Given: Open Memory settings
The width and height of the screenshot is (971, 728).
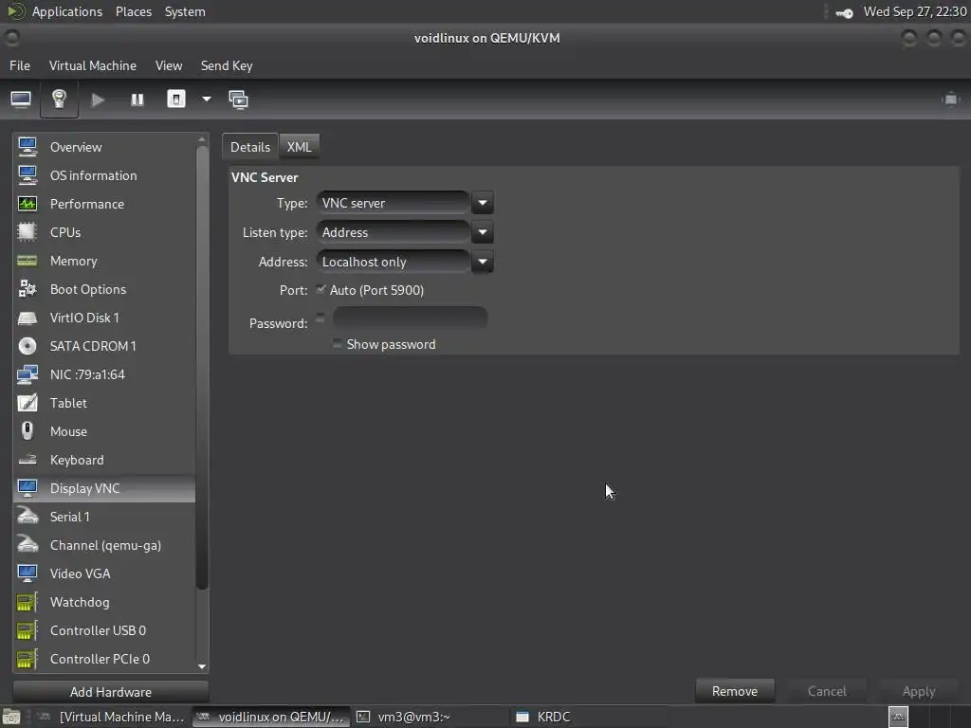Looking at the screenshot, I should coord(104,262).
